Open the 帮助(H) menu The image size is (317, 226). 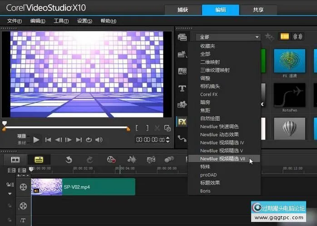(x=109, y=21)
